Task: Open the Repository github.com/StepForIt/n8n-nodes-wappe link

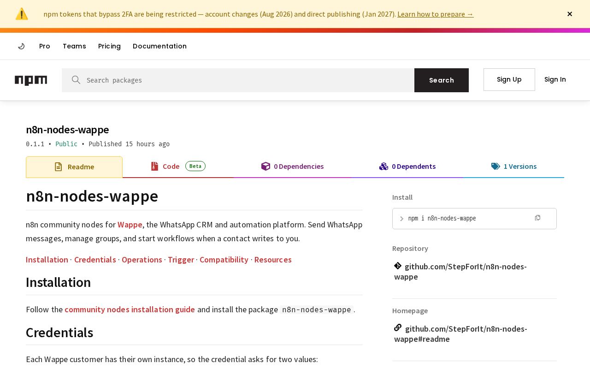Action: tap(460, 271)
